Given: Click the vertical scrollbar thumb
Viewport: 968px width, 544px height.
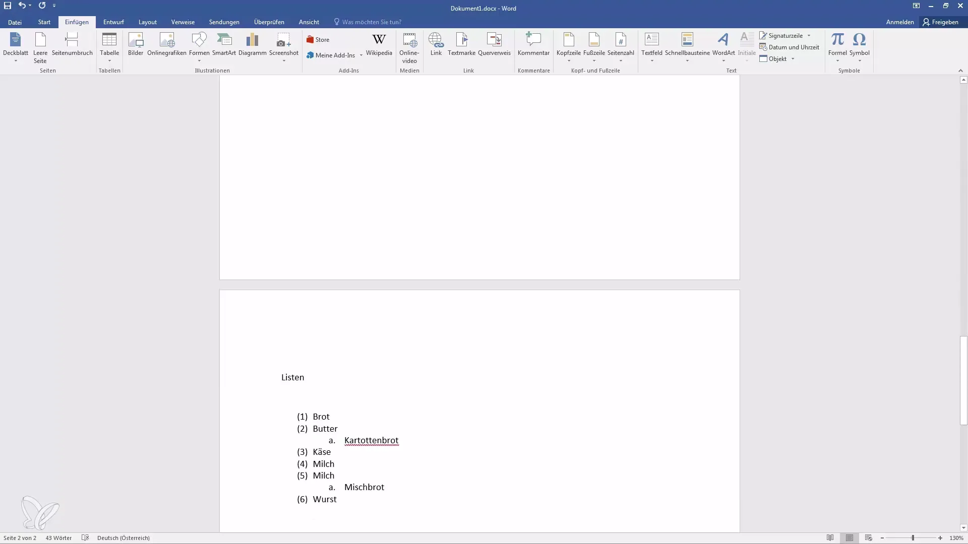Looking at the screenshot, I should pyautogui.click(x=963, y=381).
